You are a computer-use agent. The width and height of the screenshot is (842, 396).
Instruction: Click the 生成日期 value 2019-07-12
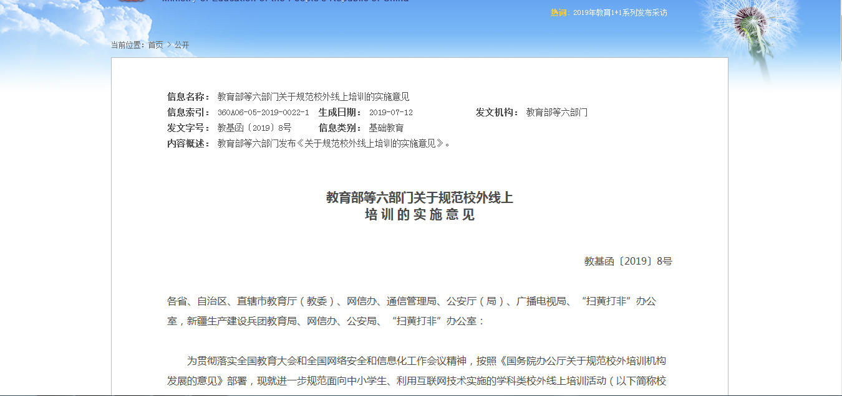point(391,113)
